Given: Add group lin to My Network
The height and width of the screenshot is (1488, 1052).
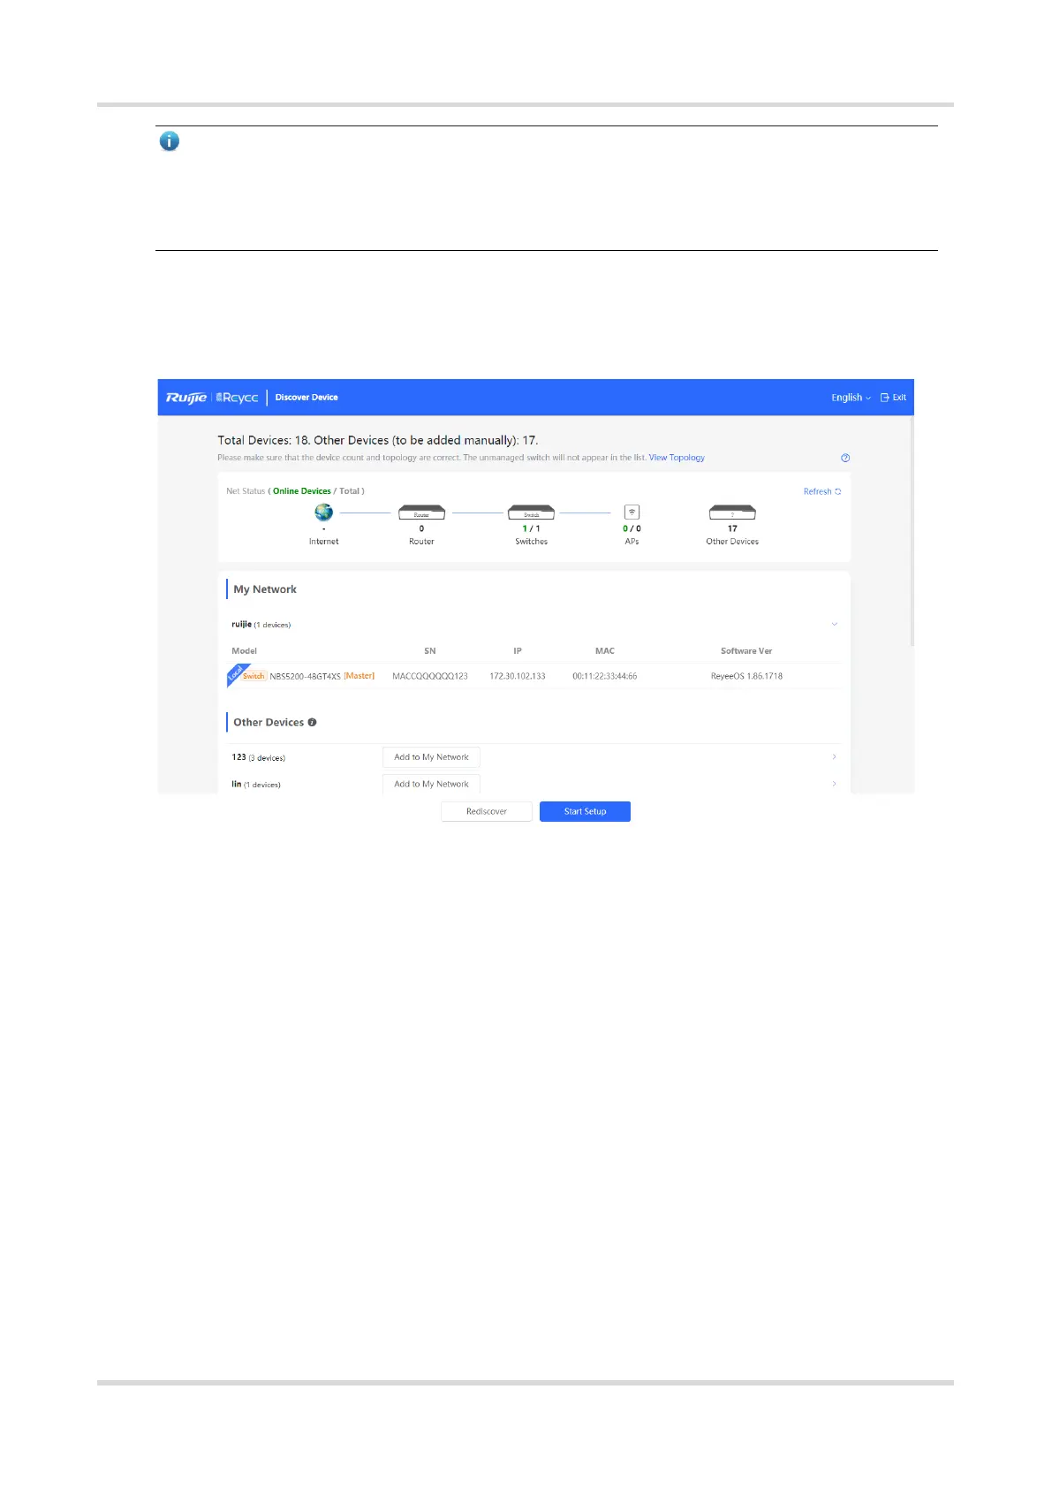Looking at the screenshot, I should [x=431, y=784].
